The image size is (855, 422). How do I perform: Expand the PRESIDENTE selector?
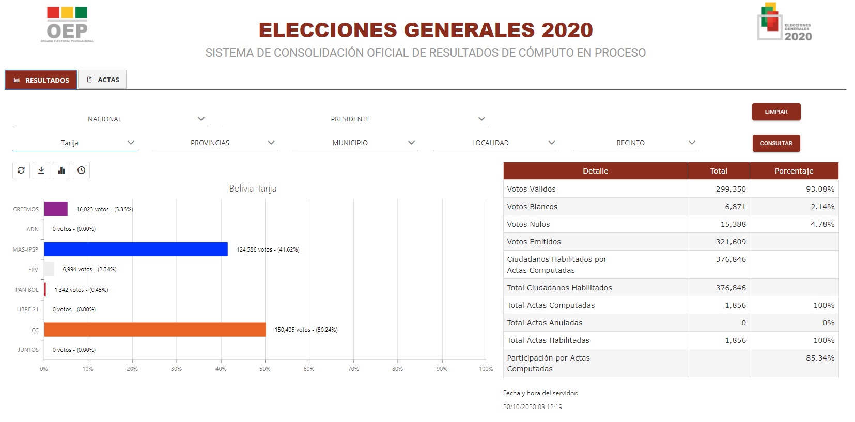tap(355, 119)
